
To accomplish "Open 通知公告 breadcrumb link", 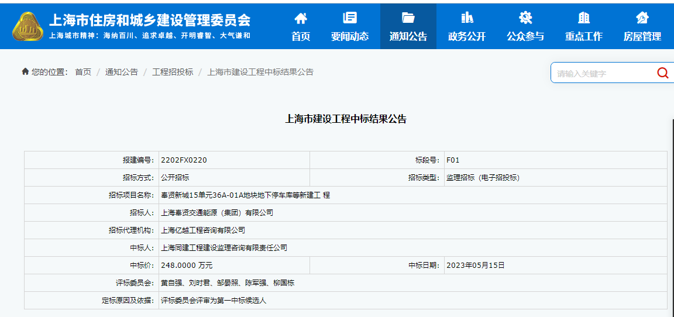I will (122, 72).
